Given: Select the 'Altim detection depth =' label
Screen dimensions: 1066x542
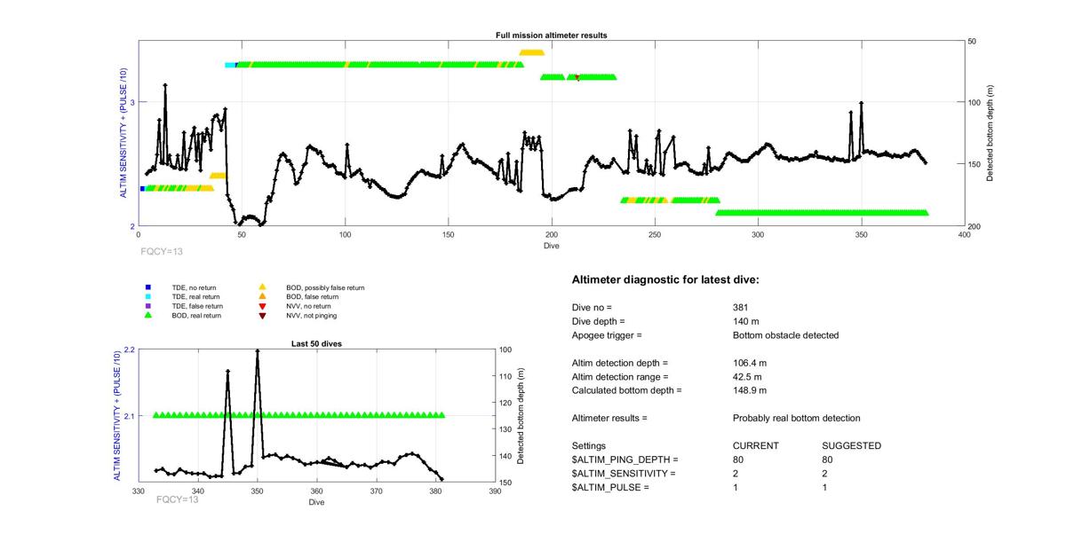Looking at the screenshot, I should click(620, 363).
